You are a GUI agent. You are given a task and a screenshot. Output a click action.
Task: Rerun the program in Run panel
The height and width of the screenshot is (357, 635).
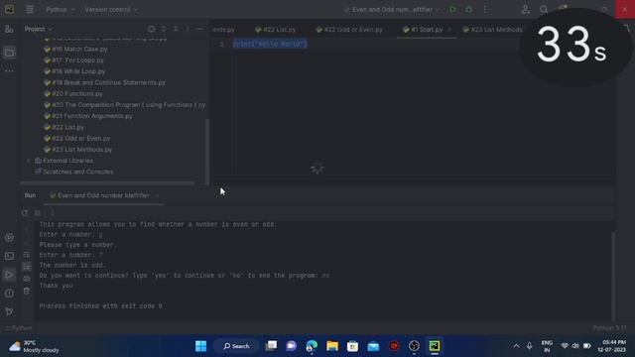25,213
